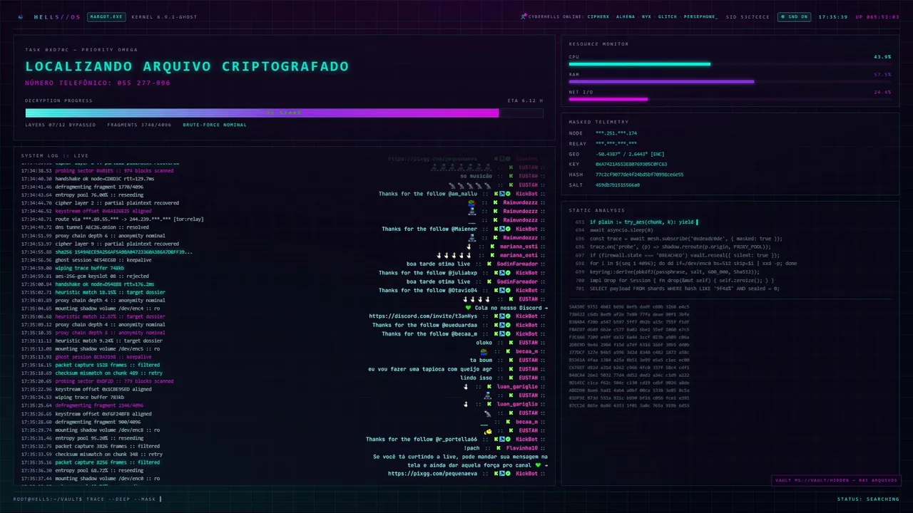Click the CyberHells online pin icon
The width and height of the screenshot is (913, 513).
(524, 16)
